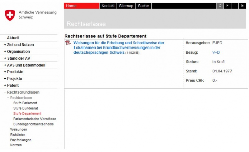
Task: Go to Aktuell in navigation
Action: tap(13, 38)
